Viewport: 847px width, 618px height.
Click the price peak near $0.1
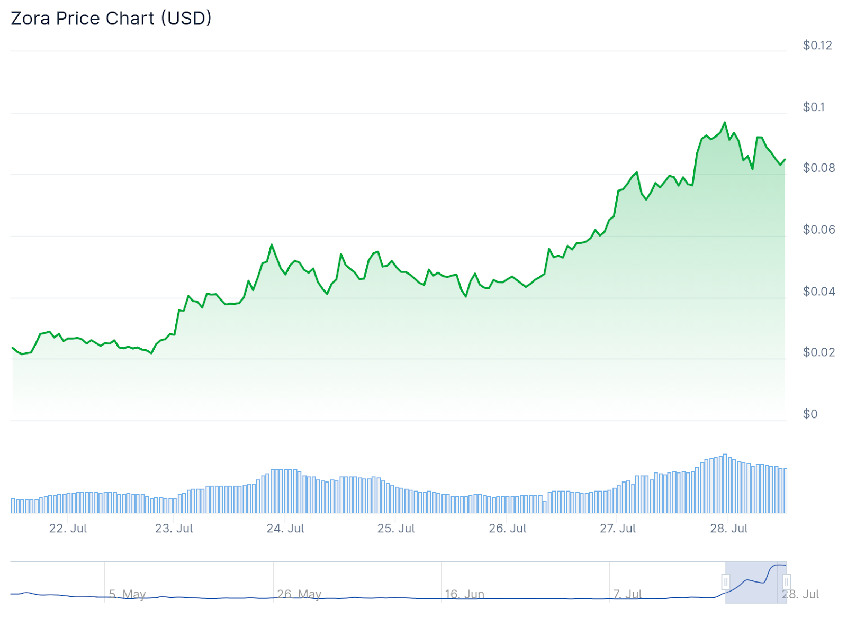point(725,123)
